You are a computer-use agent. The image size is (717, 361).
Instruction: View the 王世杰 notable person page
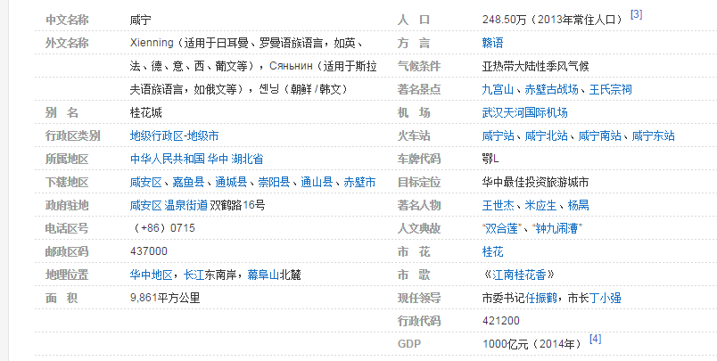pos(497,205)
